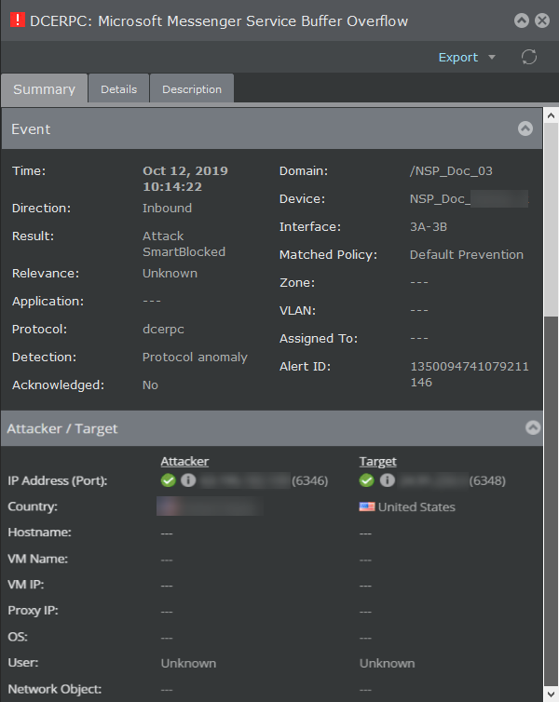Open the Export dropdown arrow
Image resolution: width=559 pixels, height=702 pixels.
(x=492, y=58)
